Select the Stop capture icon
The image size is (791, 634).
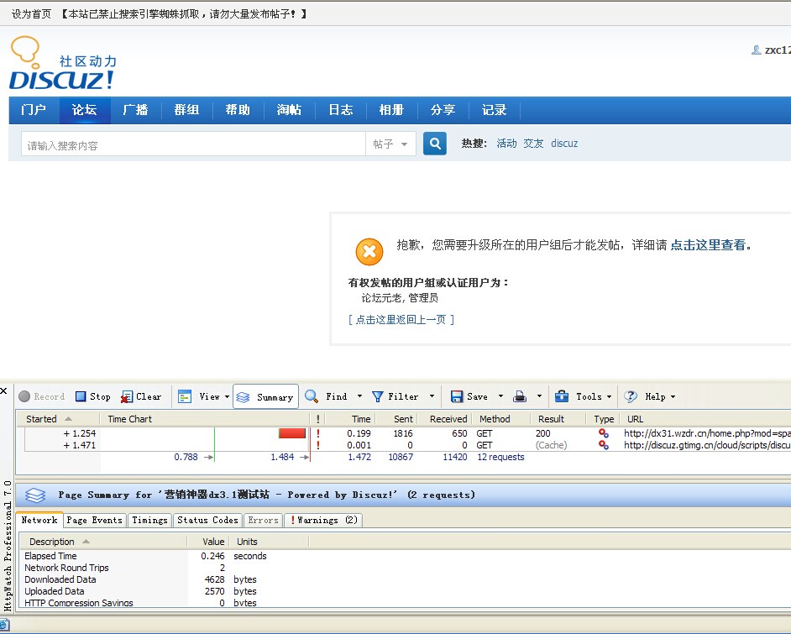point(92,396)
